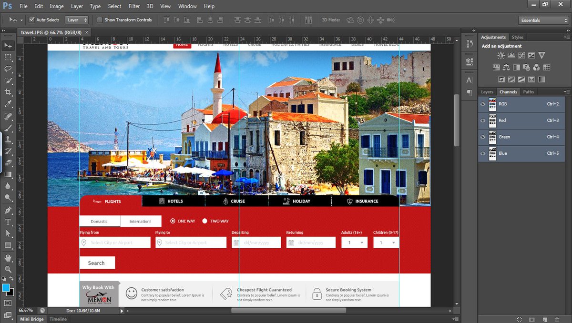Select the Rectangular Marquee tool

(8, 57)
